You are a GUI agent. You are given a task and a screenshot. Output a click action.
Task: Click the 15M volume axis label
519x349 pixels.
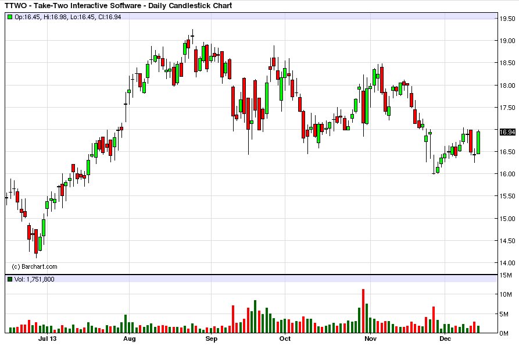(x=506, y=275)
